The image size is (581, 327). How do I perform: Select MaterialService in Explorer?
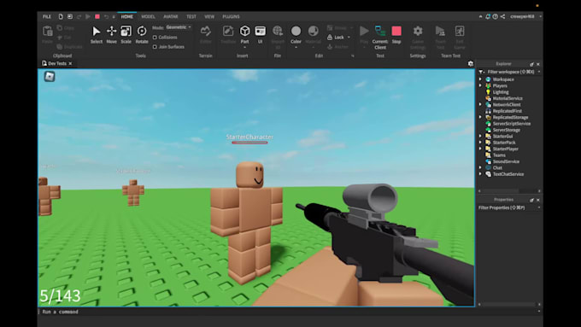point(508,98)
